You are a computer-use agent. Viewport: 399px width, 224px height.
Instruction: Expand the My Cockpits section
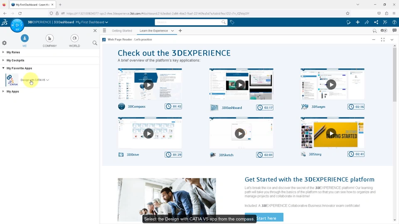point(3,60)
